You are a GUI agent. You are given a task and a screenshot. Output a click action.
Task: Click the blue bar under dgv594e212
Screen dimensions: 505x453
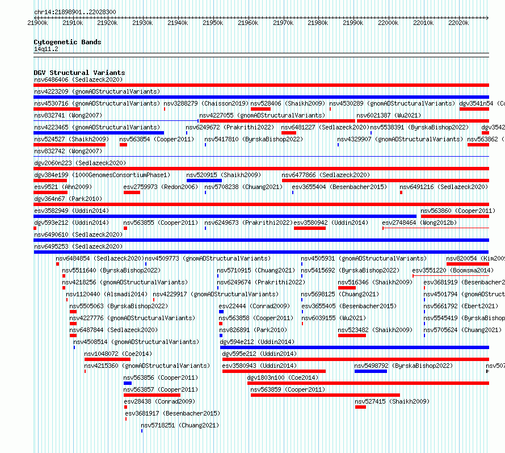click(355, 347)
